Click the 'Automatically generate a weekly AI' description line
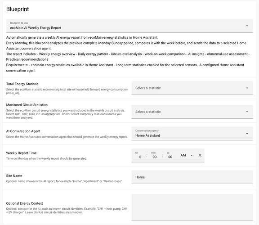 [82, 37]
